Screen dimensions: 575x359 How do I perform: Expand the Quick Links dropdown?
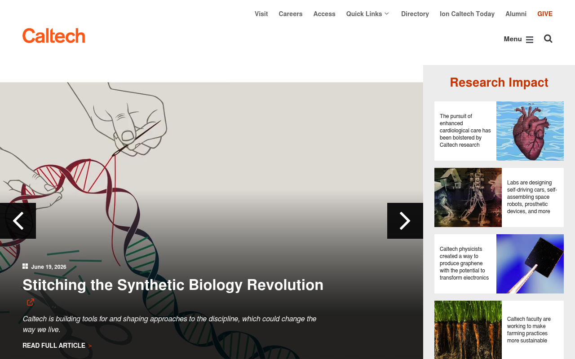(x=367, y=14)
